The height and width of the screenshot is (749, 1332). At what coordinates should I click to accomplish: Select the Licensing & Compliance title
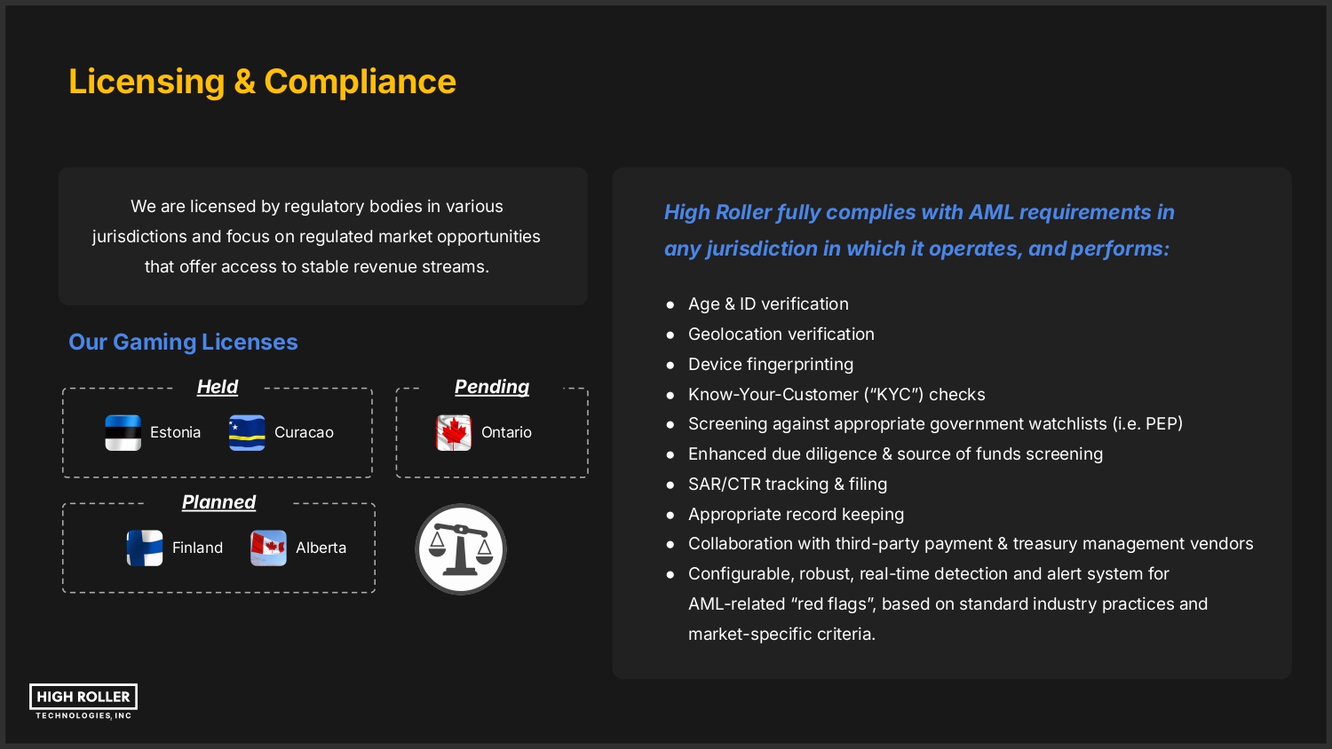[x=262, y=82]
